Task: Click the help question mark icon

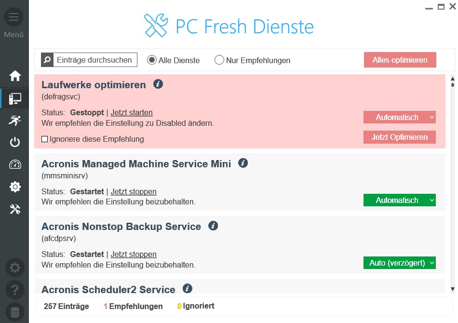Action: 14,290
